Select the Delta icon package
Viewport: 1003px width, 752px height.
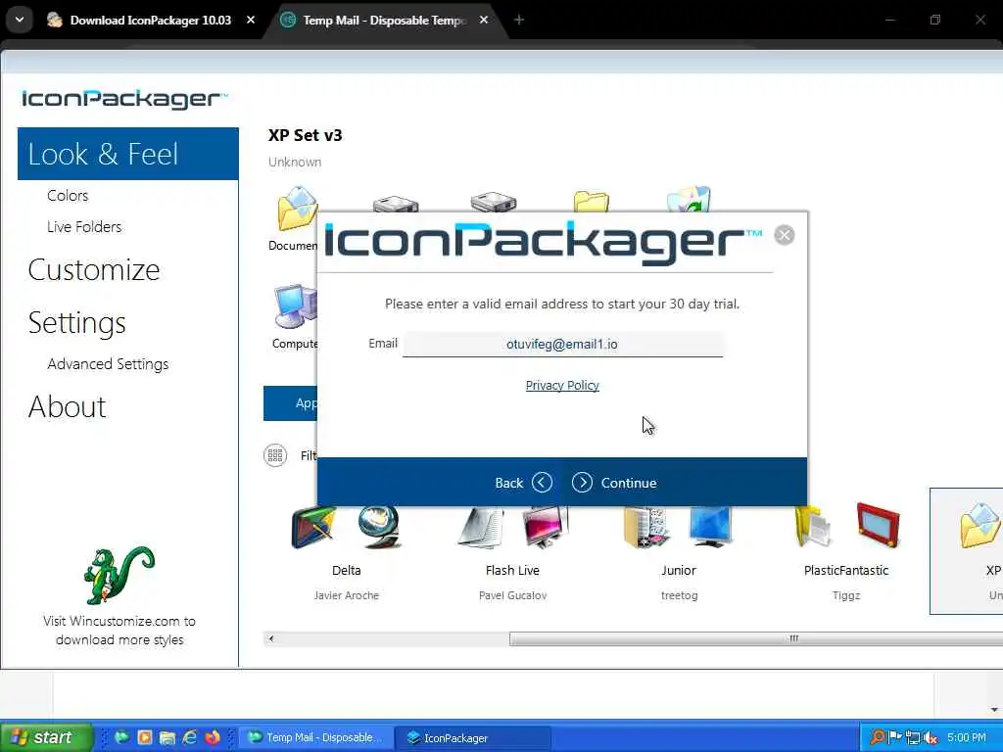coord(346,552)
